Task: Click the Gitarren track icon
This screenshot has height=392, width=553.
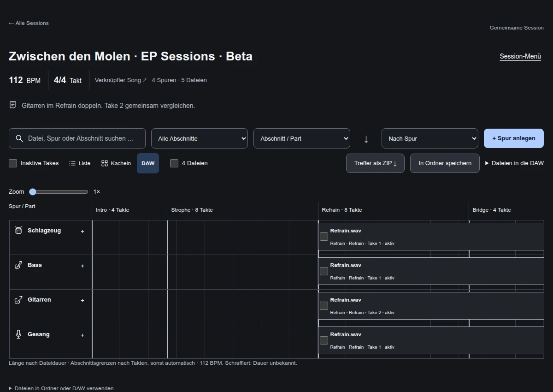Action: coord(18,300)
